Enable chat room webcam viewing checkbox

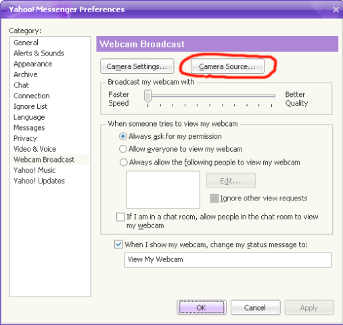pos(120,217)
